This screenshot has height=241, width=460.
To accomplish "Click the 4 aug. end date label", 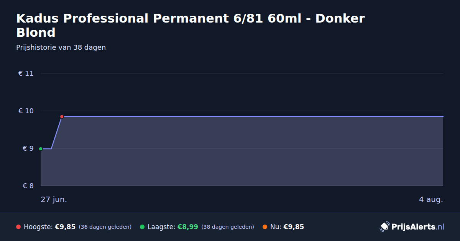I will click(x=431, y=200).
